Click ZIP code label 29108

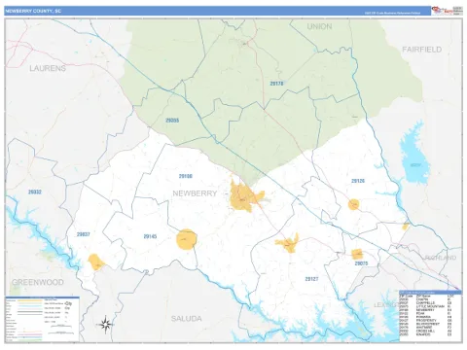(x=186, y=176)
